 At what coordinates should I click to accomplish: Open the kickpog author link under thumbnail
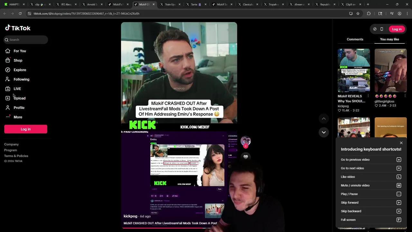point(343,106)
